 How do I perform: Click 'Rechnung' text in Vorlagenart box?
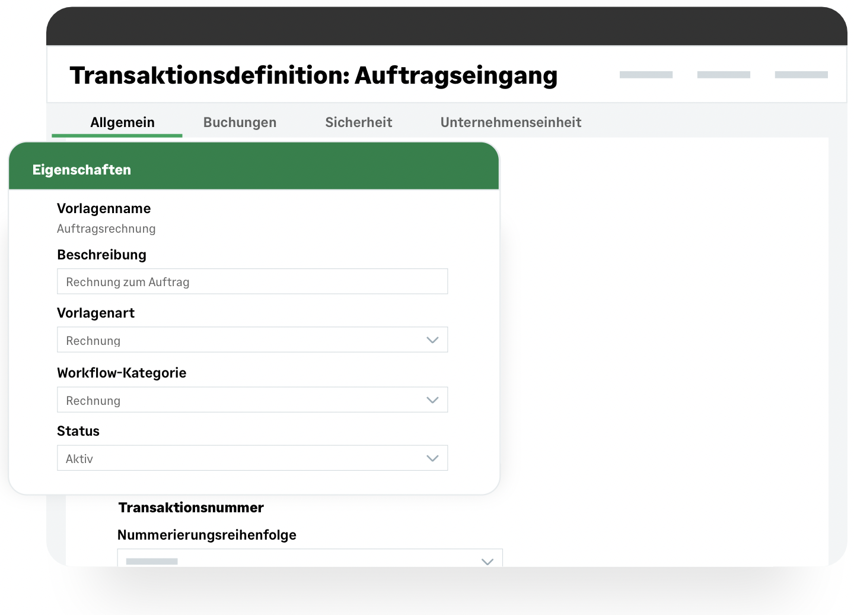93,341
